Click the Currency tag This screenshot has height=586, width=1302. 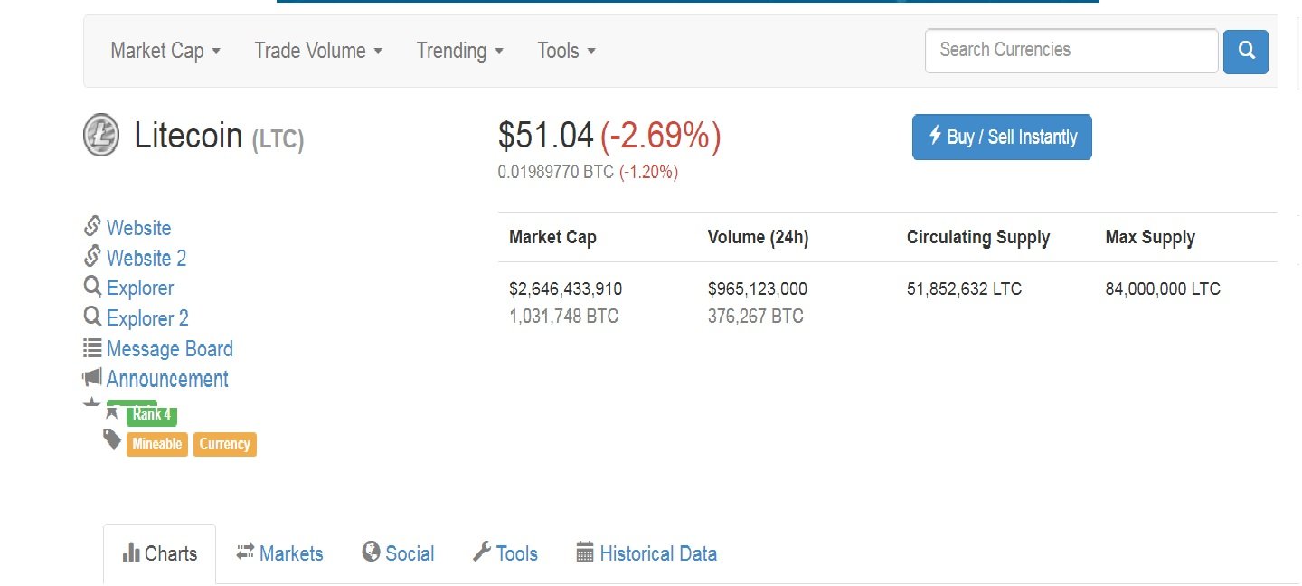coord(225,444)
